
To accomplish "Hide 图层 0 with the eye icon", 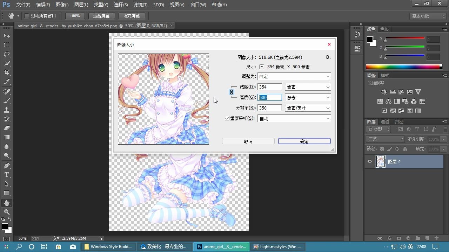I will point(370,162).
